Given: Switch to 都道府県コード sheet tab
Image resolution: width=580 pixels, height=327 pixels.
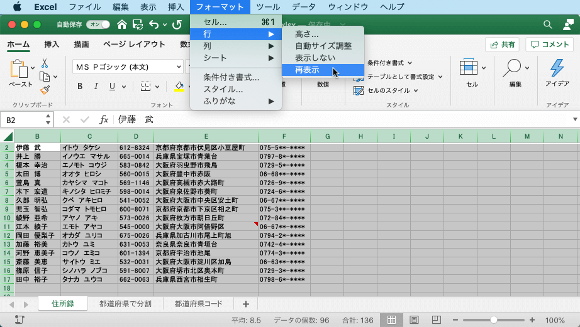Looking at the screenshot, I should click(199, 304).
